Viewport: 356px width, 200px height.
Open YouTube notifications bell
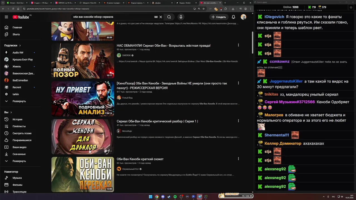tap(233, 17)
